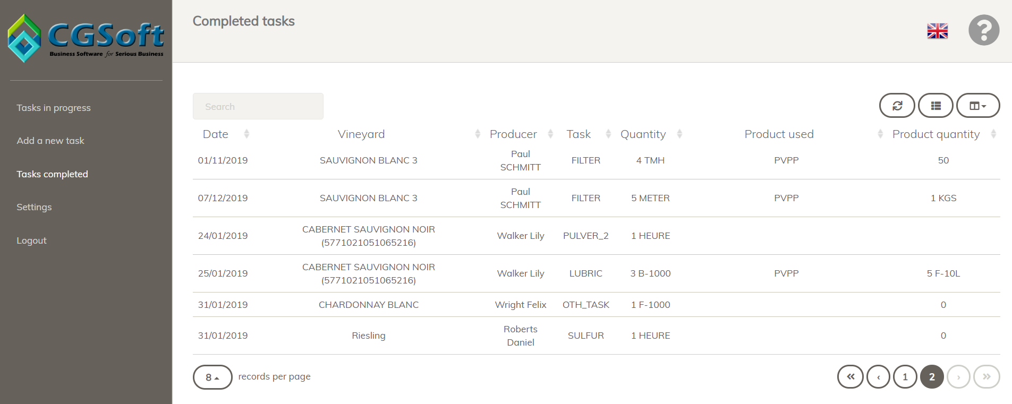Select Wright Felix producer cell
Image resolution: width=1012 pixels, height=404 pixels.
point(521,305)
